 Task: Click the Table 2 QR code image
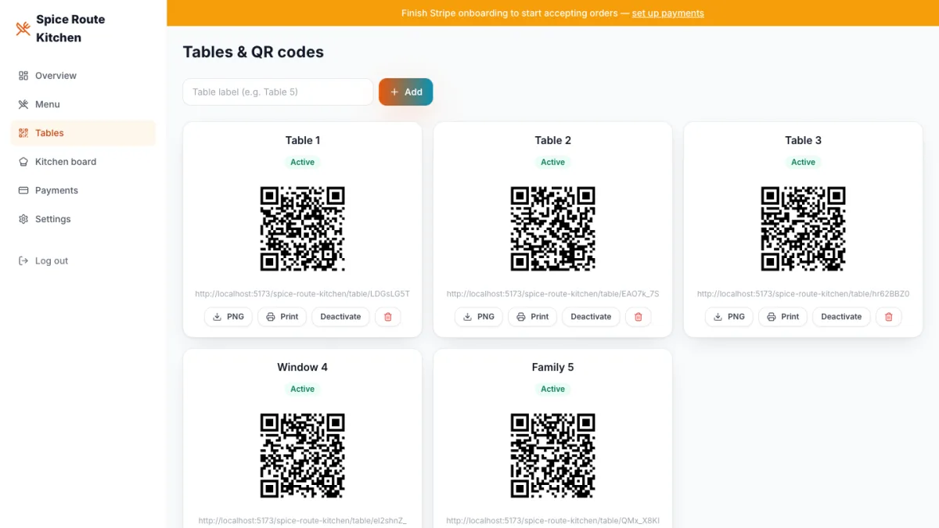tap(553, 228)
